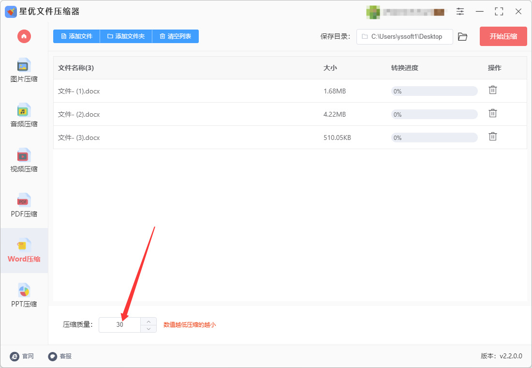Open the 图片压缩 image compression section

(x=24, y=71)
